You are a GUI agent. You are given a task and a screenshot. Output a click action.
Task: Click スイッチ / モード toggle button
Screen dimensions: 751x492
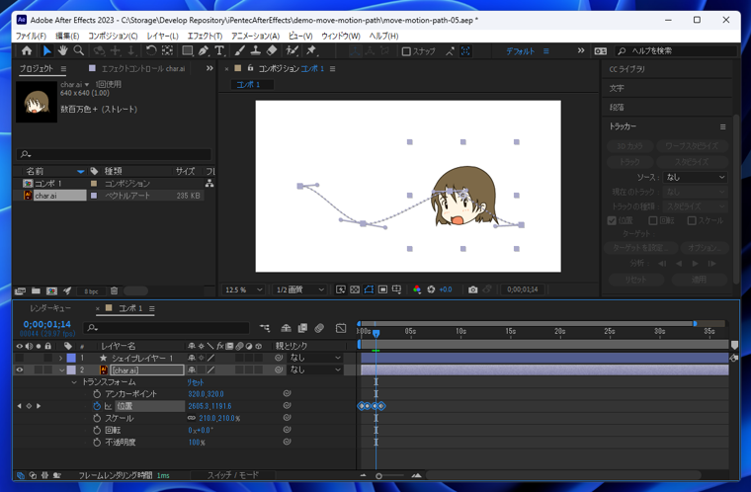(233, 475)
